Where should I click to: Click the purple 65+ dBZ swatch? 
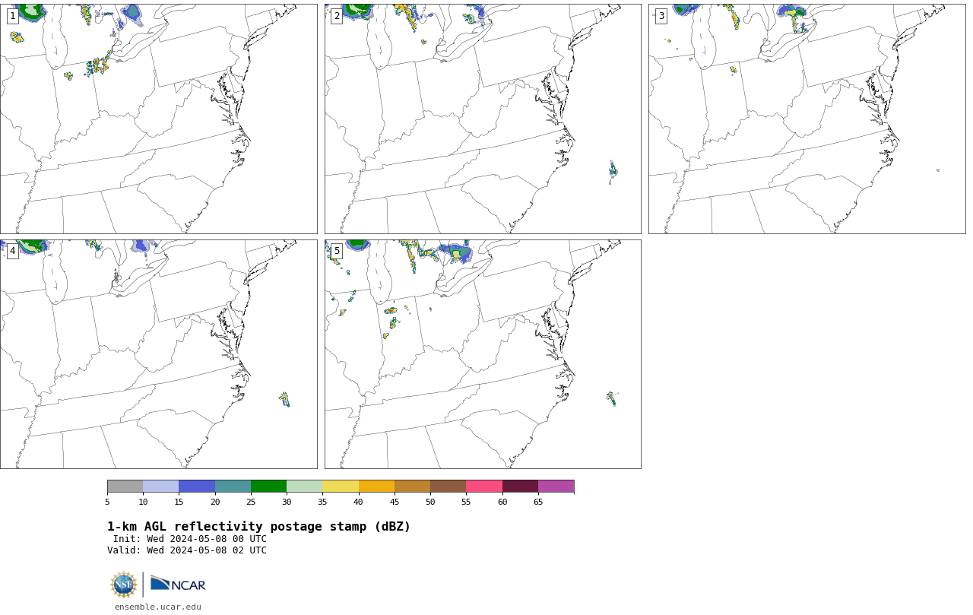(x=556, y=487)
